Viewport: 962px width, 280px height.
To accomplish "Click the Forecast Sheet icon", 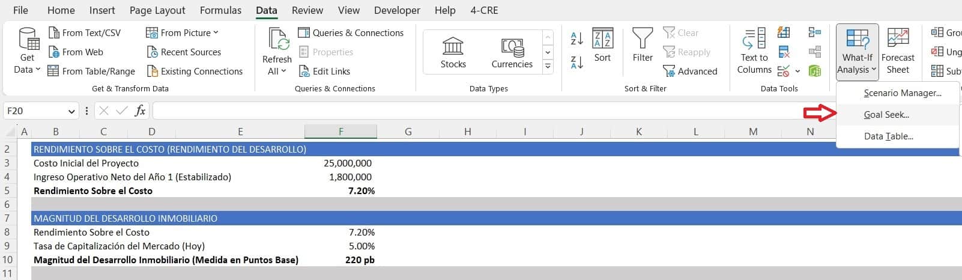I will tap(898, 51).
